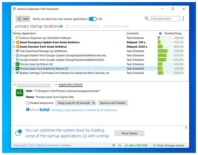Switch to primary startup locations view

37,26
